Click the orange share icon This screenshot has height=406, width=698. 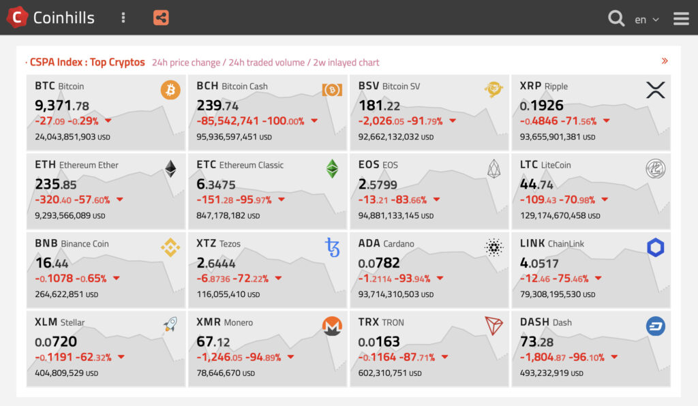tap(161, 18)
